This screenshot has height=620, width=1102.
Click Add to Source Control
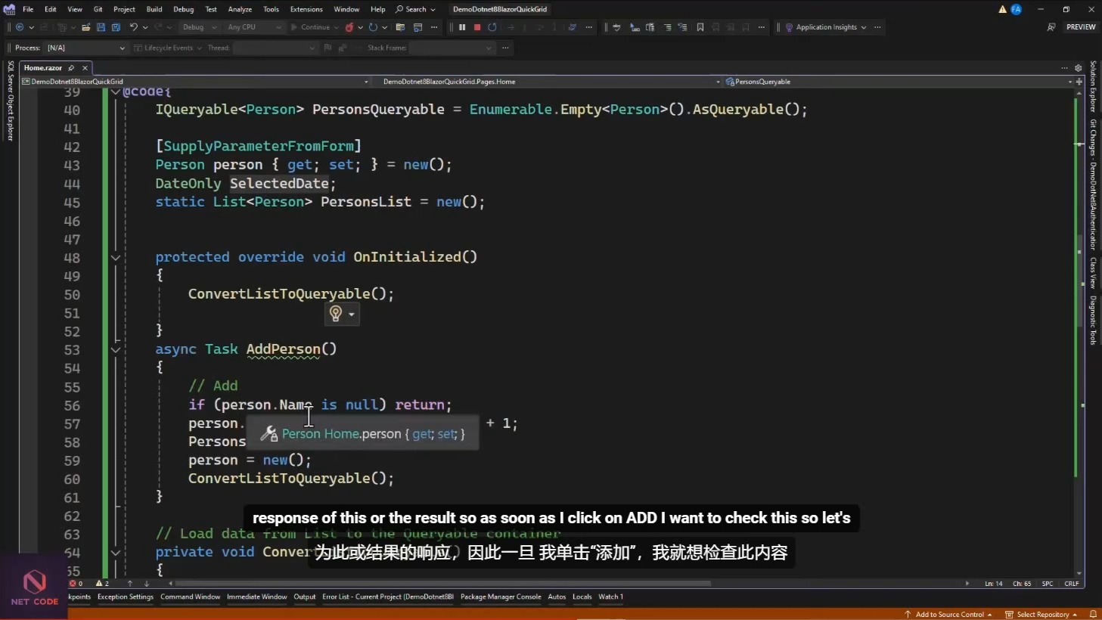[948, 614]
